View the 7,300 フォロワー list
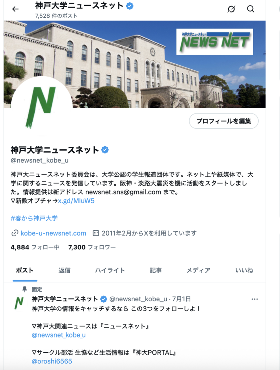The image size is (280, 370). click(x=92, y=247)
